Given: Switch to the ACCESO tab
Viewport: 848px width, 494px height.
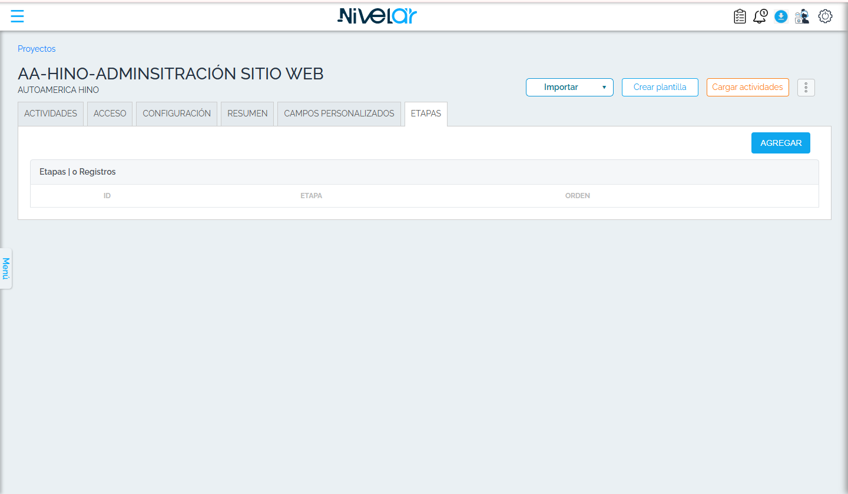Looking at the screenshot, I should 110,114.
